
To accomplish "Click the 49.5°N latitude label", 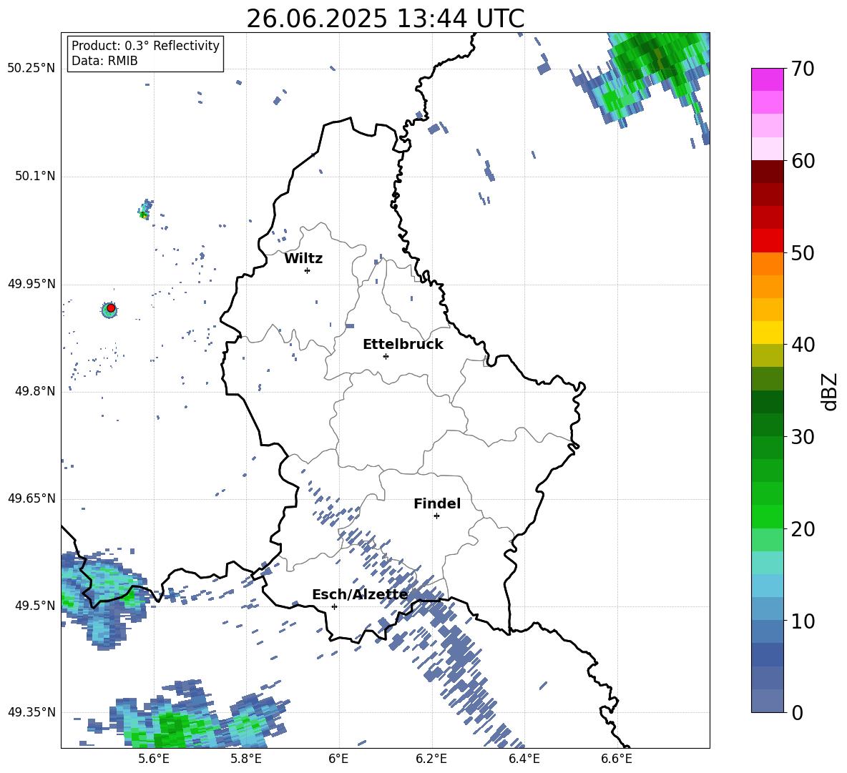I will [x=34, y=606].
